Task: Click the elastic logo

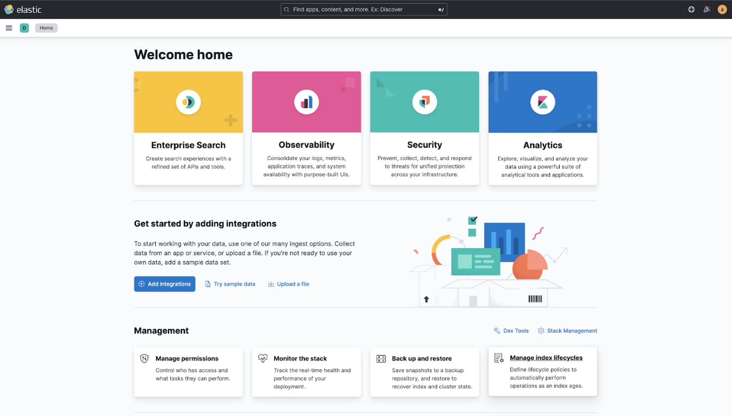Action: pos(24,9)
